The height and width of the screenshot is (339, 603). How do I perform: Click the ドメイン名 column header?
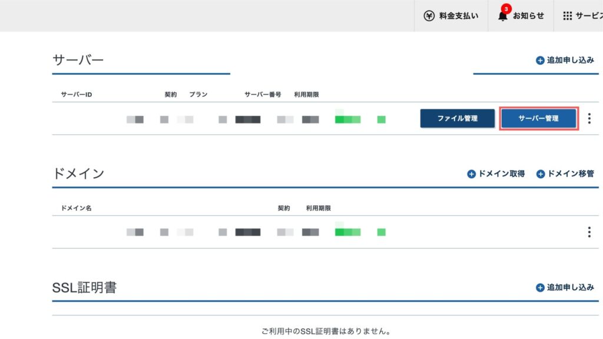coord(77,208)
